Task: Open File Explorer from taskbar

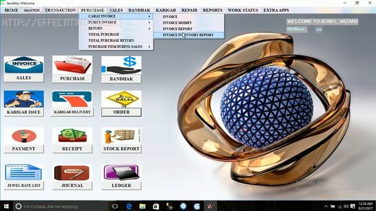Action: click(142, 206)
